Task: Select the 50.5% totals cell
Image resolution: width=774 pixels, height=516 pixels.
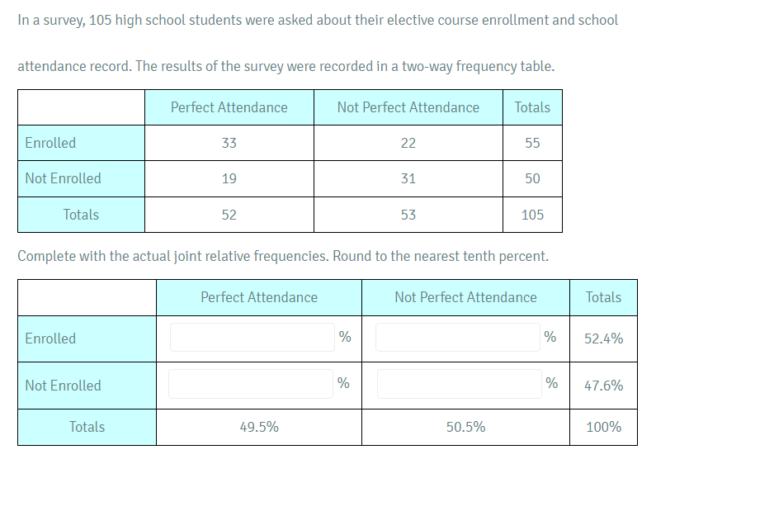Action: coord(465,427)
